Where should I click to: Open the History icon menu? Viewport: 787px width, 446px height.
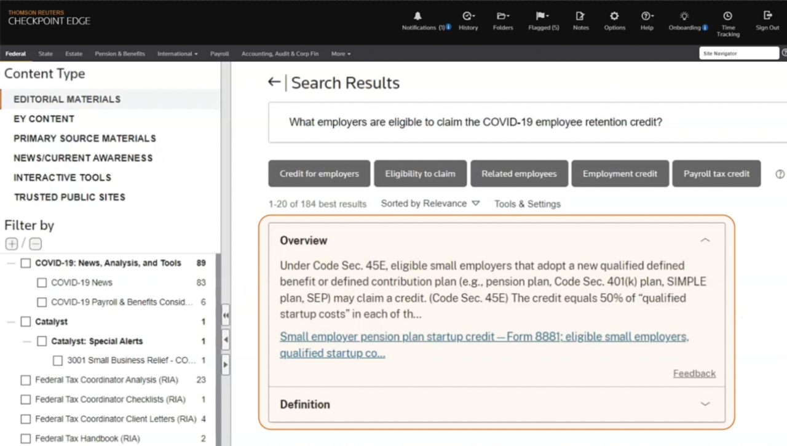click(x=468, y=16)
